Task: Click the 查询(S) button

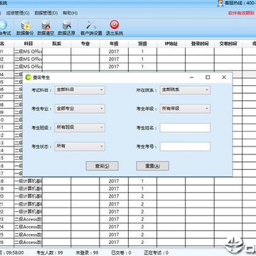Action: point(102,166)
